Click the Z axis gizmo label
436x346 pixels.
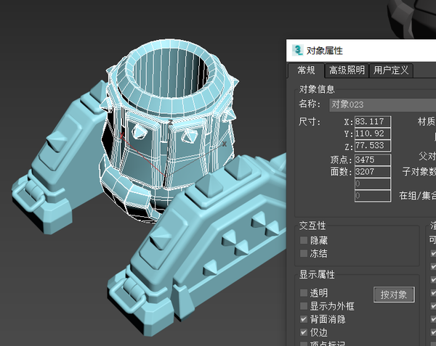click(171, 122)
